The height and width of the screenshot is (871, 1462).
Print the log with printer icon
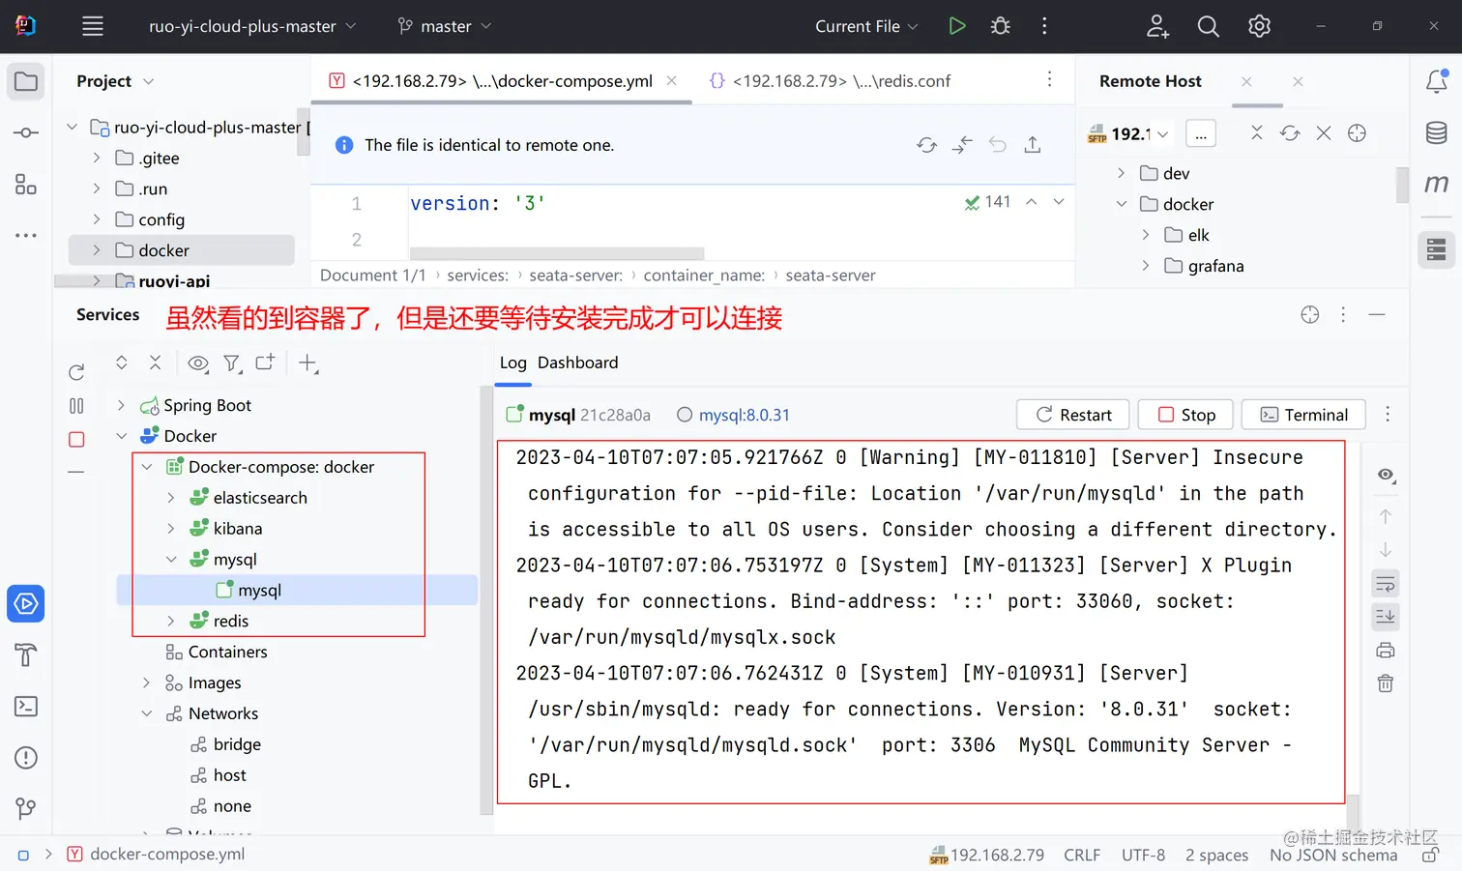(x=1386, y=650)
